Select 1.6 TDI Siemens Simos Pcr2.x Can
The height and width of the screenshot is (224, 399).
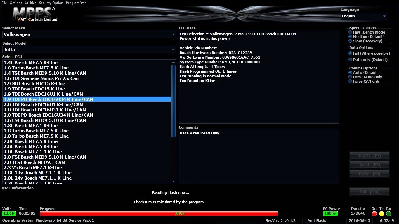point(87,78)
